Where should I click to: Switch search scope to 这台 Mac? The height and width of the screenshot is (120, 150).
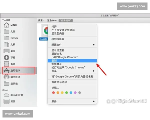[x=52, y=20]
